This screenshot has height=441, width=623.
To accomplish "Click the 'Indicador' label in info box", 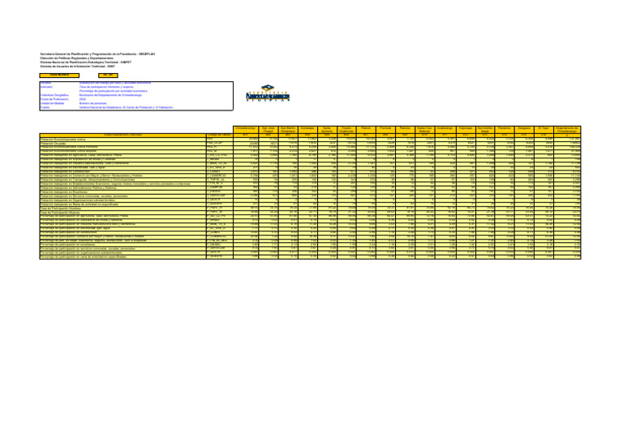I will (46, 87).
